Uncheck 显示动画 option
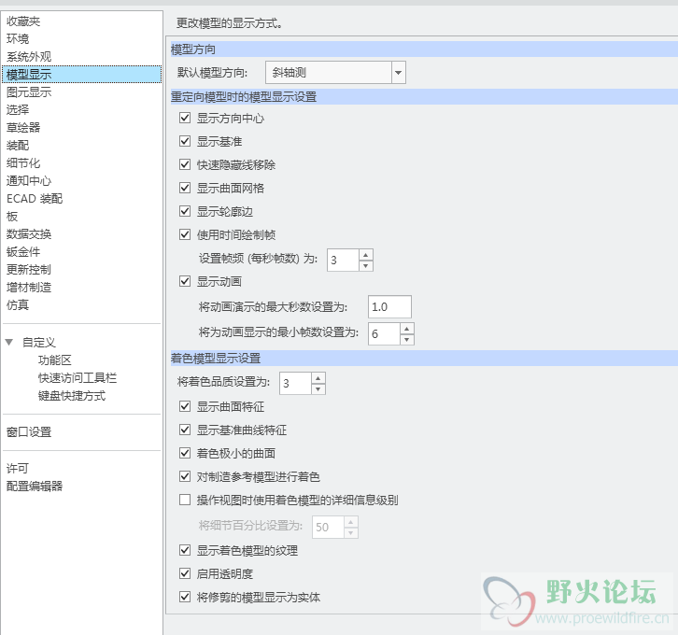The image size is (678, 635). (x=185, y=281)
